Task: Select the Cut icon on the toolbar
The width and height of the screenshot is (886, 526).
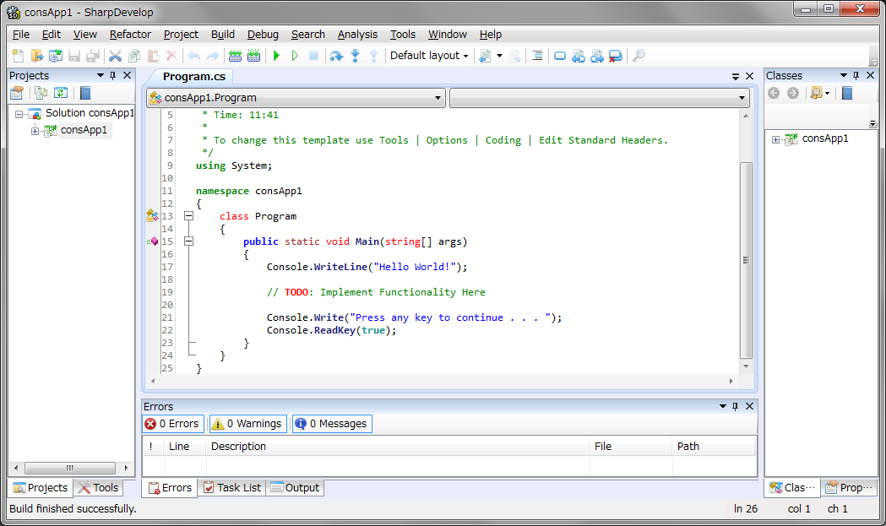Action: tap(116, 55)
